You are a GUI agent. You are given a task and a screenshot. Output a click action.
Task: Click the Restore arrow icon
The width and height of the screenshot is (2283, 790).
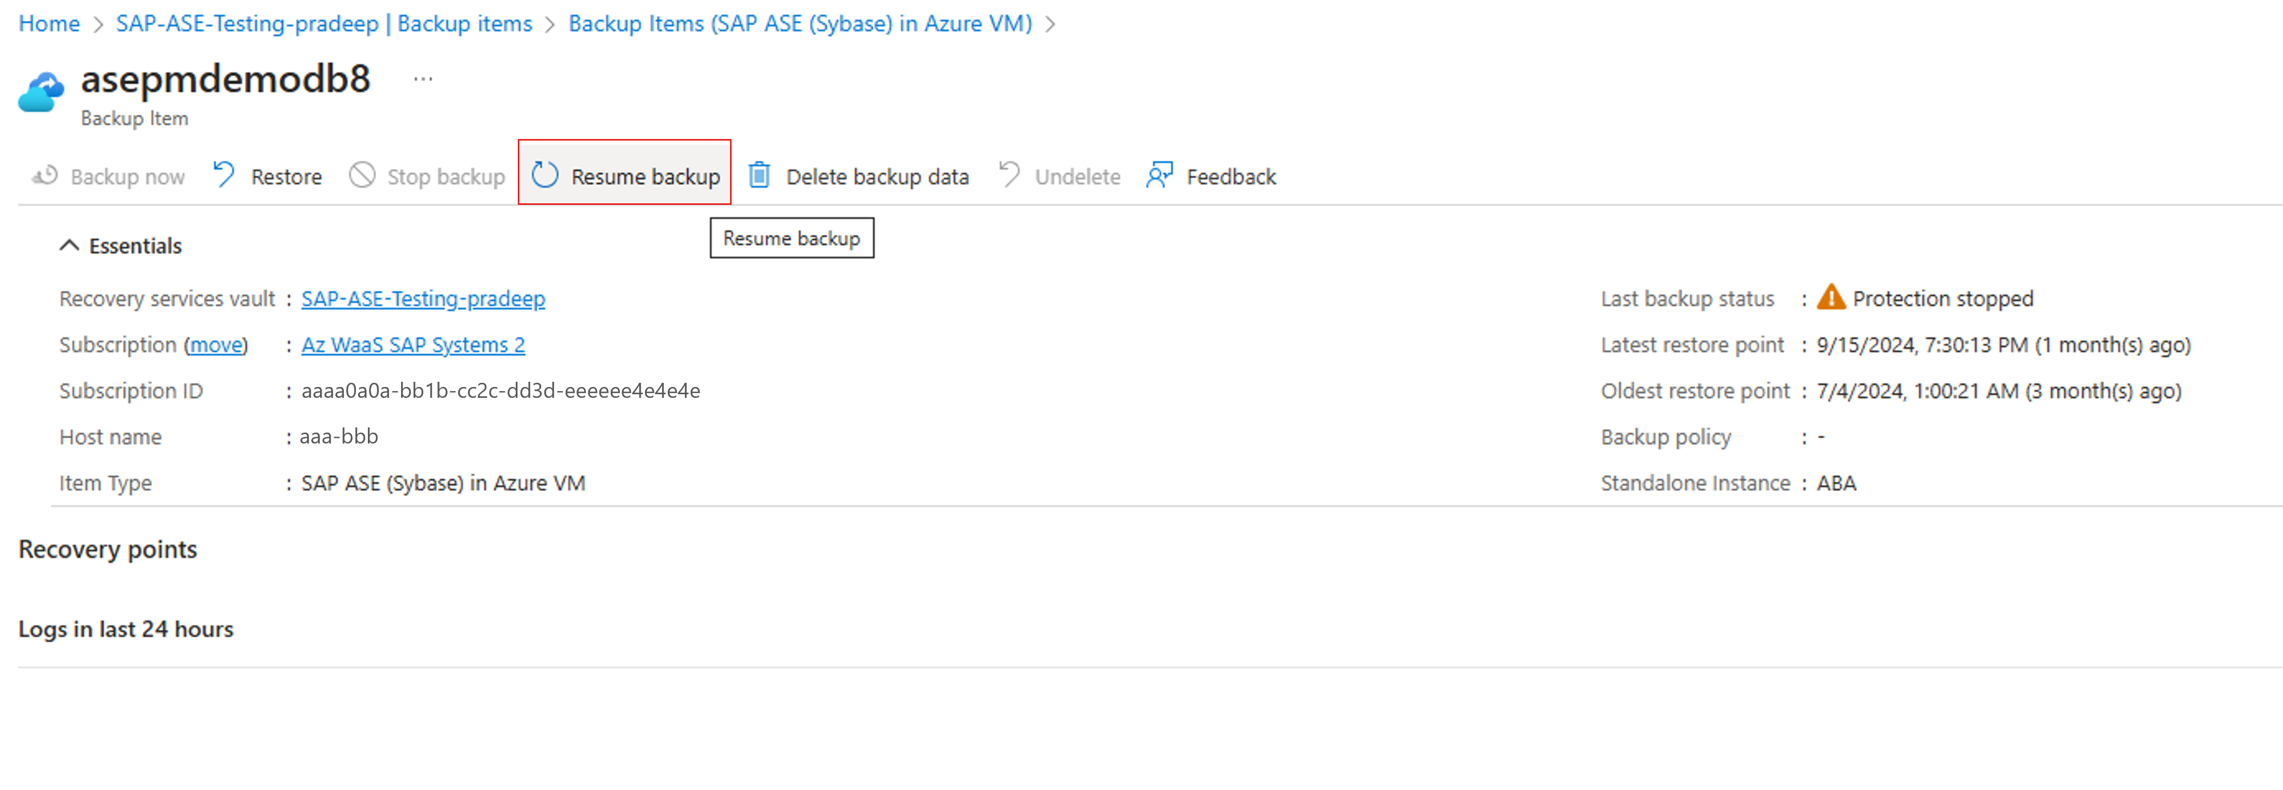224,174
